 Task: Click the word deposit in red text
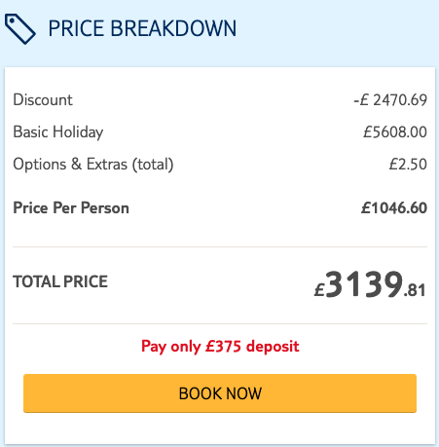pos(273,347)
